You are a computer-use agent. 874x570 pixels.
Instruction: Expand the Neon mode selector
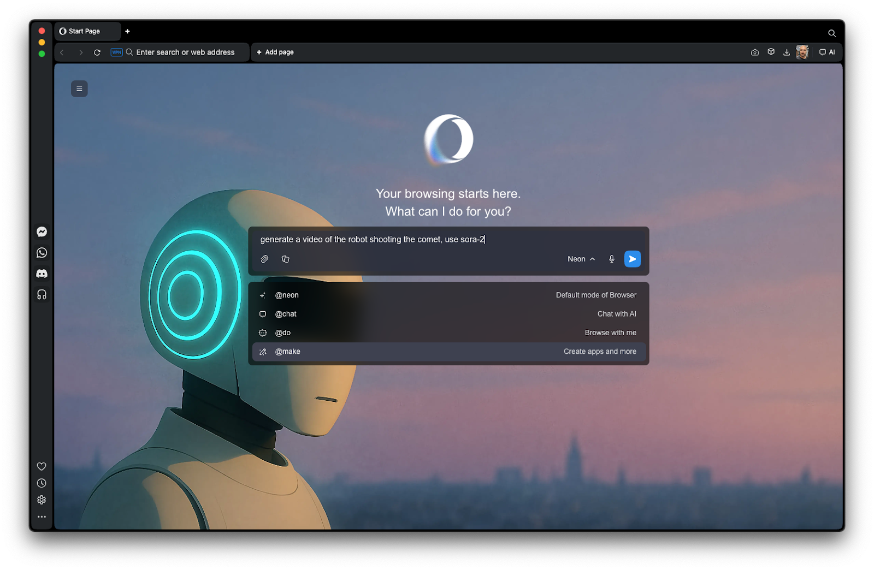pyautogui.click(x=581, y=259)
